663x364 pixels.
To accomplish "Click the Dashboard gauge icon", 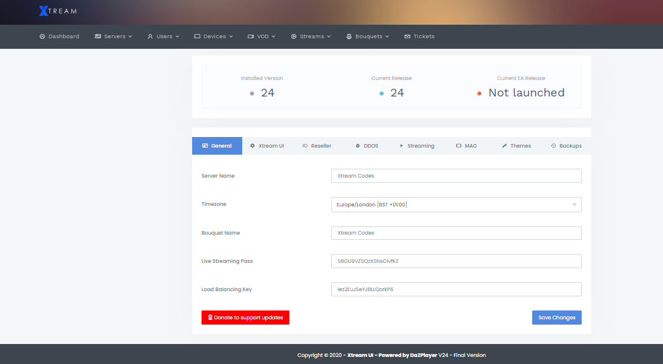I will click(x=42, y=36).
